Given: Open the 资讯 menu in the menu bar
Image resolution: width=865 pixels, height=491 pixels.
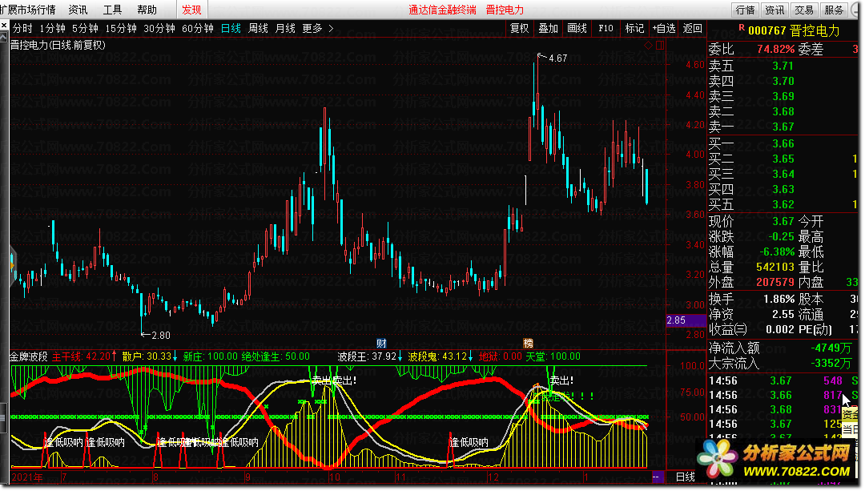Looking at the screenshot, I should (78, 10).
